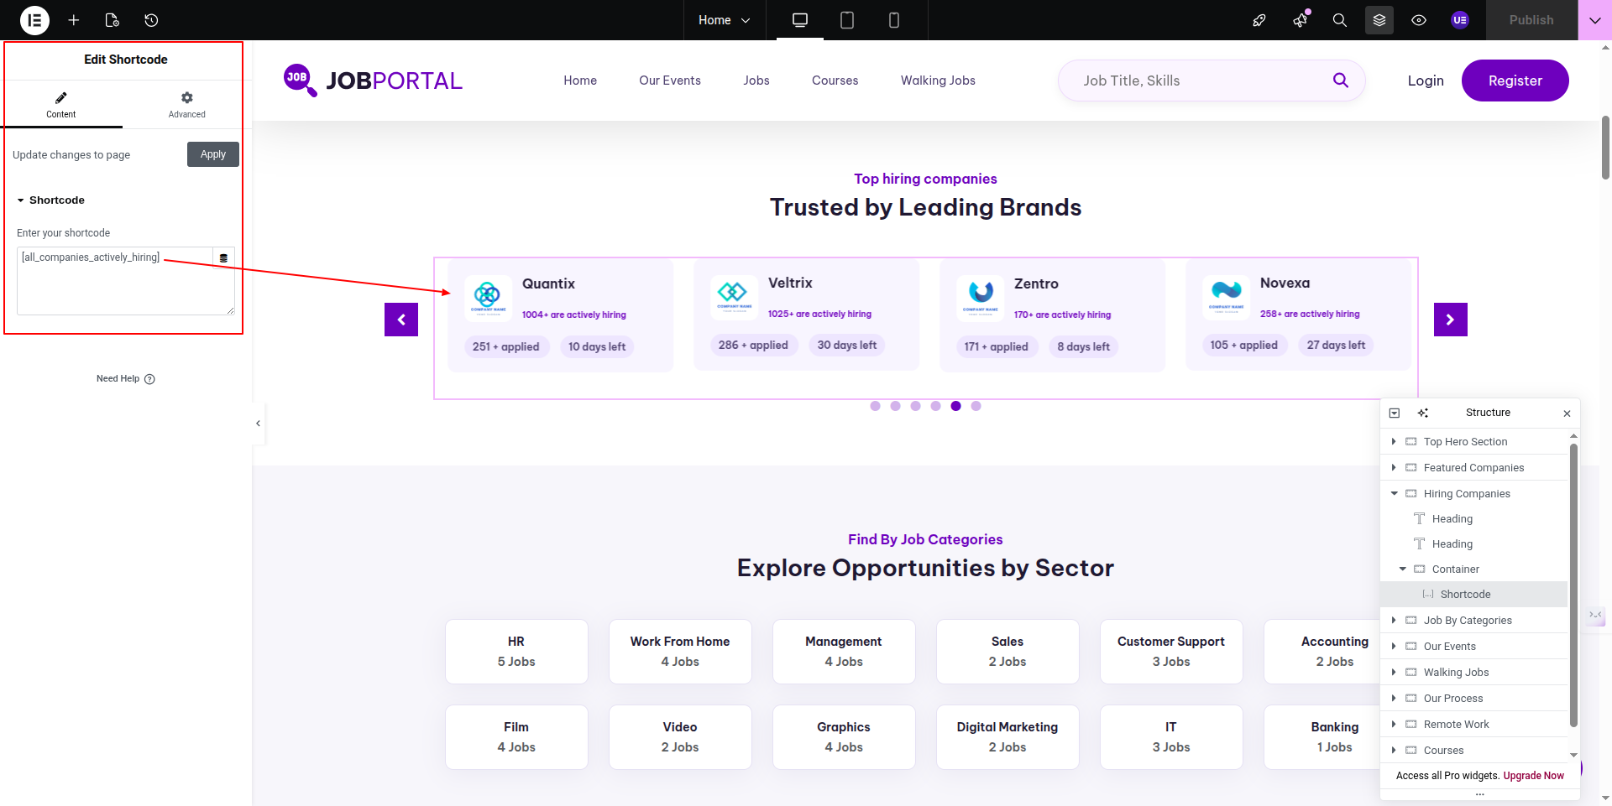Collapse the Shortcode section in the panel
This screenshot has height=806, width=1612.
pos(21,200)
